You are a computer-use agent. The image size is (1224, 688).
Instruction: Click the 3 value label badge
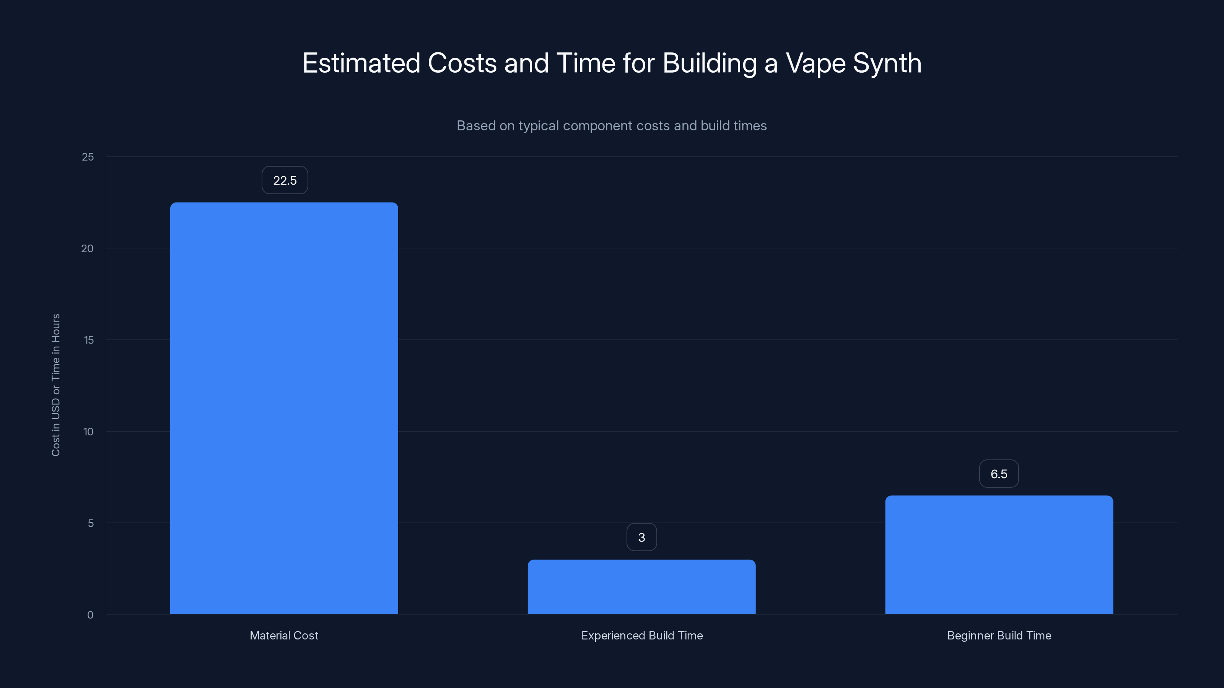point(641,537)
